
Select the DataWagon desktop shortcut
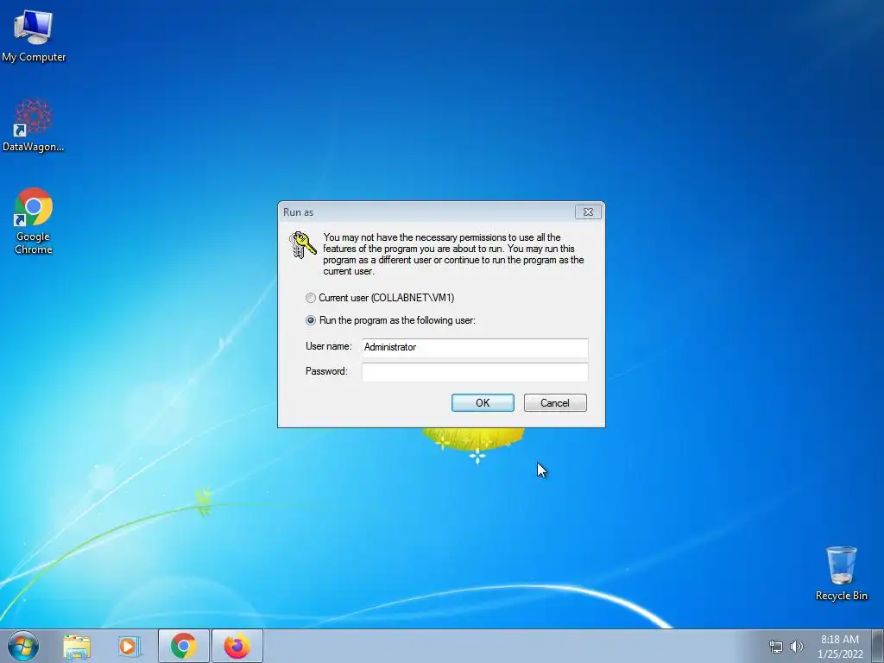tap(34, 126)
